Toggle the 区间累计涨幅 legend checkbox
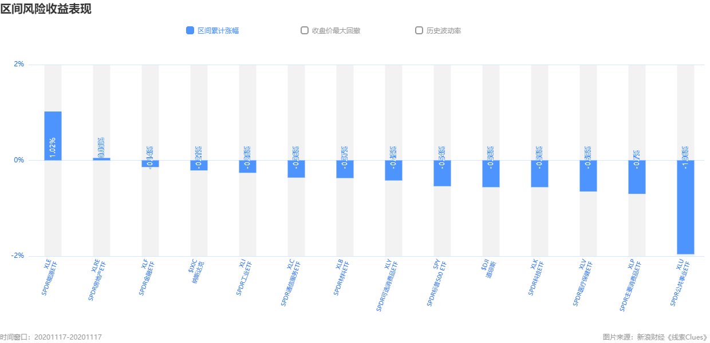Image resolution: width=710 pixels, height=343 pixels. tap(190, 31)
